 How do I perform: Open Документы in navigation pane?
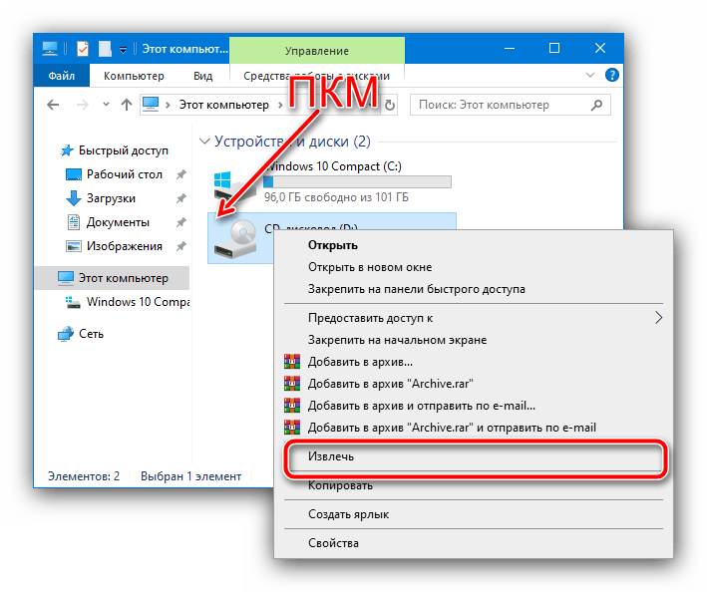pyautogui.click(x=109, y=222)
